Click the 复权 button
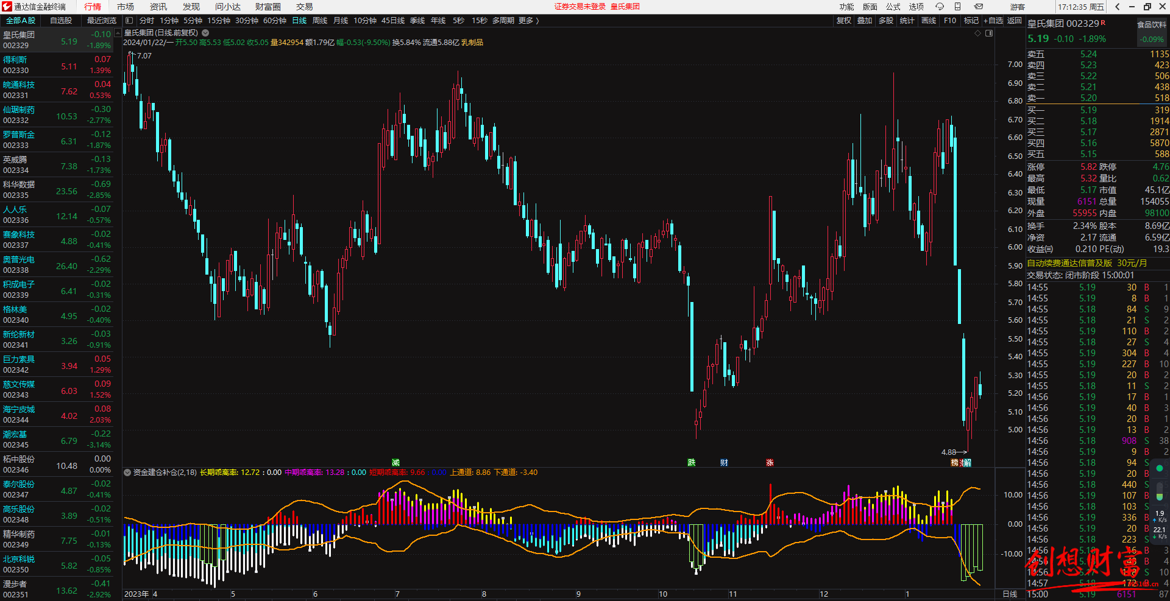Screen dimensions: 1170x601 [844, 21]
